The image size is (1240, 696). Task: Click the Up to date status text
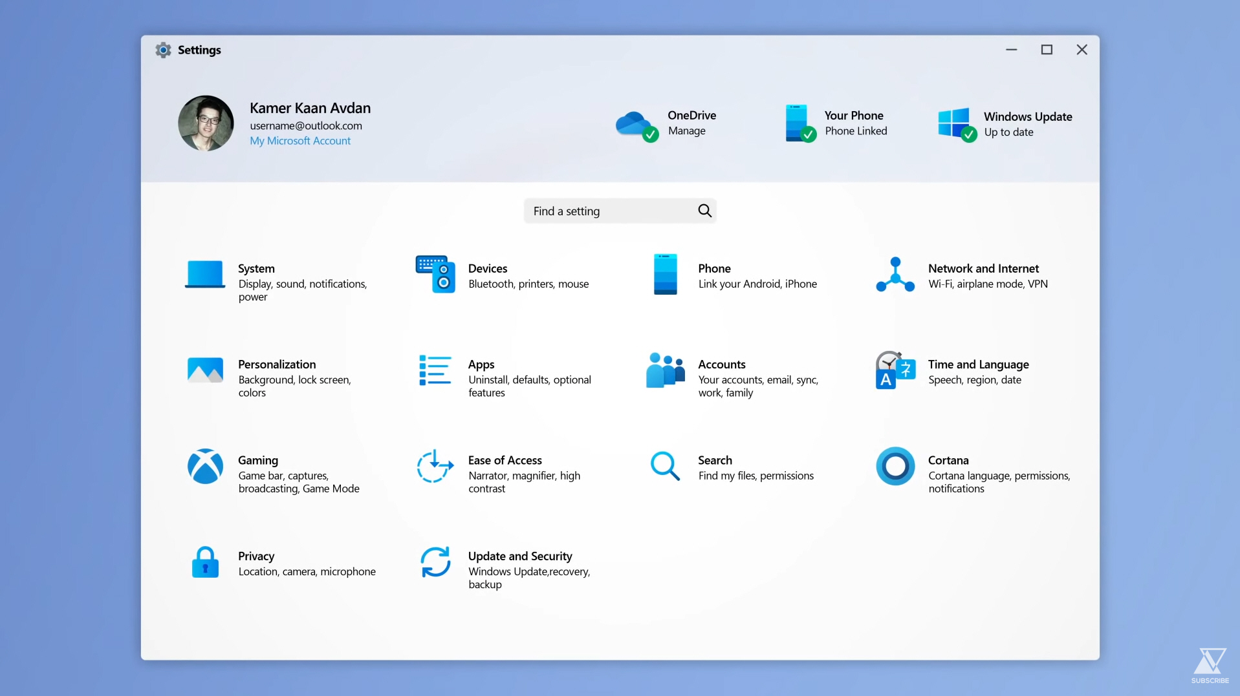(x=1008, y=132)
